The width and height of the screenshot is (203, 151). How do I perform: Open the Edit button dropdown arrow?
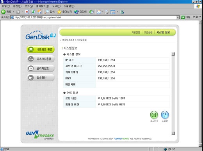click(117, 12)
